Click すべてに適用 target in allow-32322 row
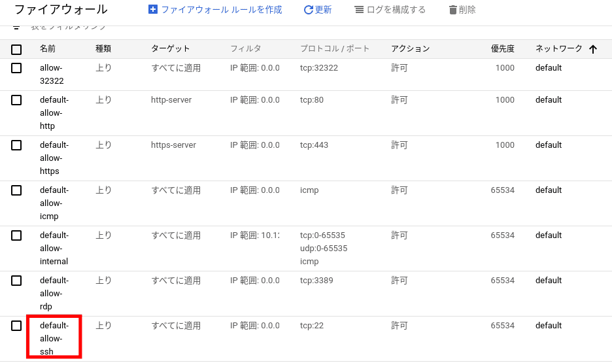The image size is (612, 363). click(176, 68)
